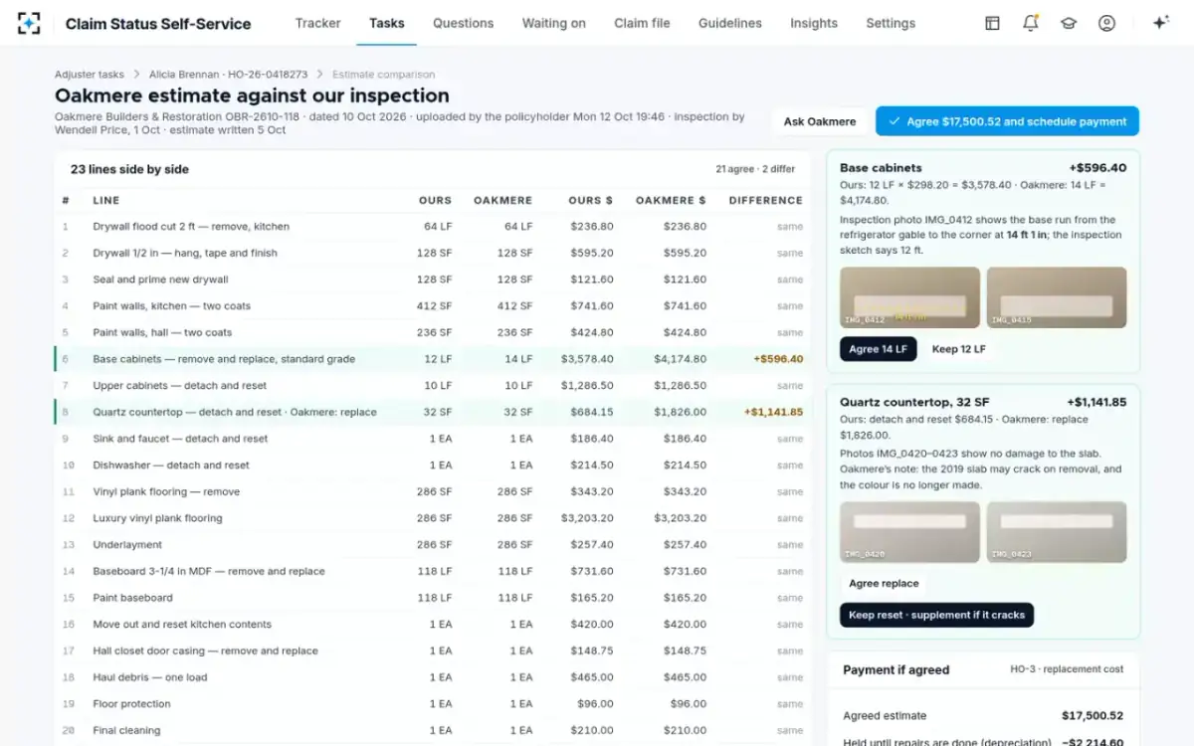Click the OURS column header
1194x746 pixels.
pyautogui.click(x=435, y=200)
